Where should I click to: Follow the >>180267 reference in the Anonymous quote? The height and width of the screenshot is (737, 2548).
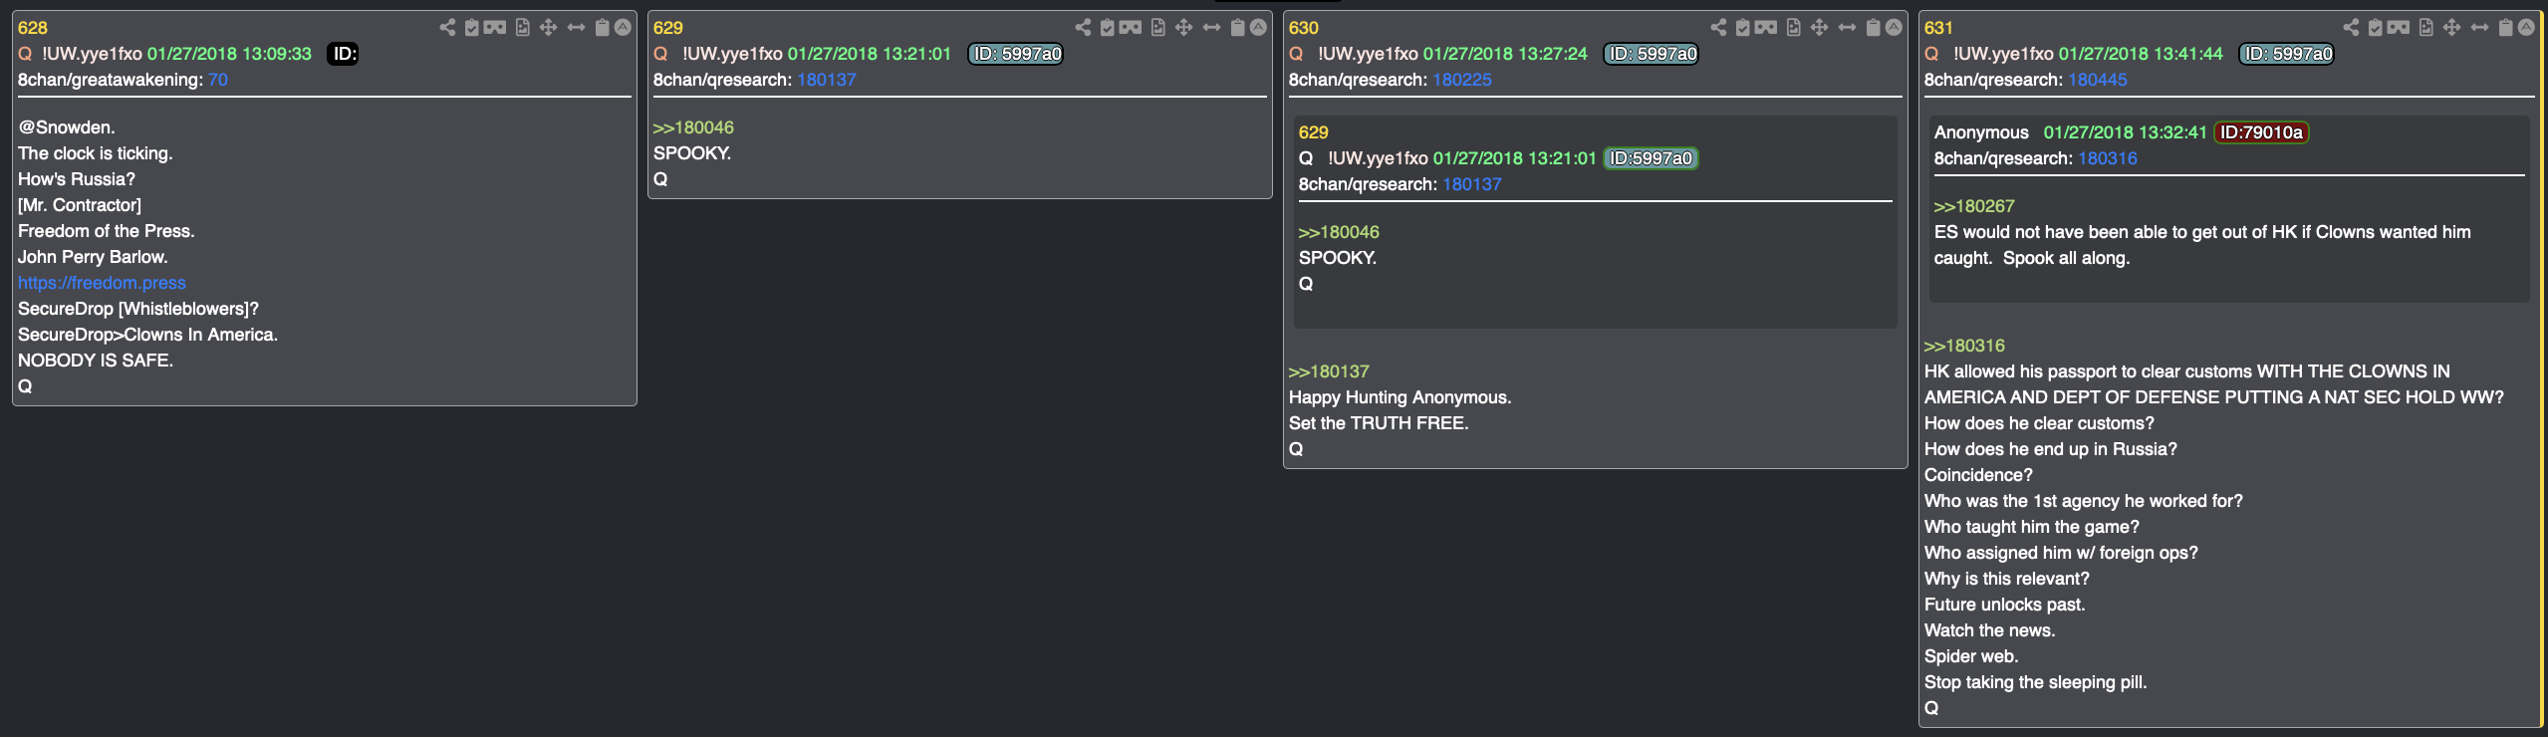(x=1974, y=206)
